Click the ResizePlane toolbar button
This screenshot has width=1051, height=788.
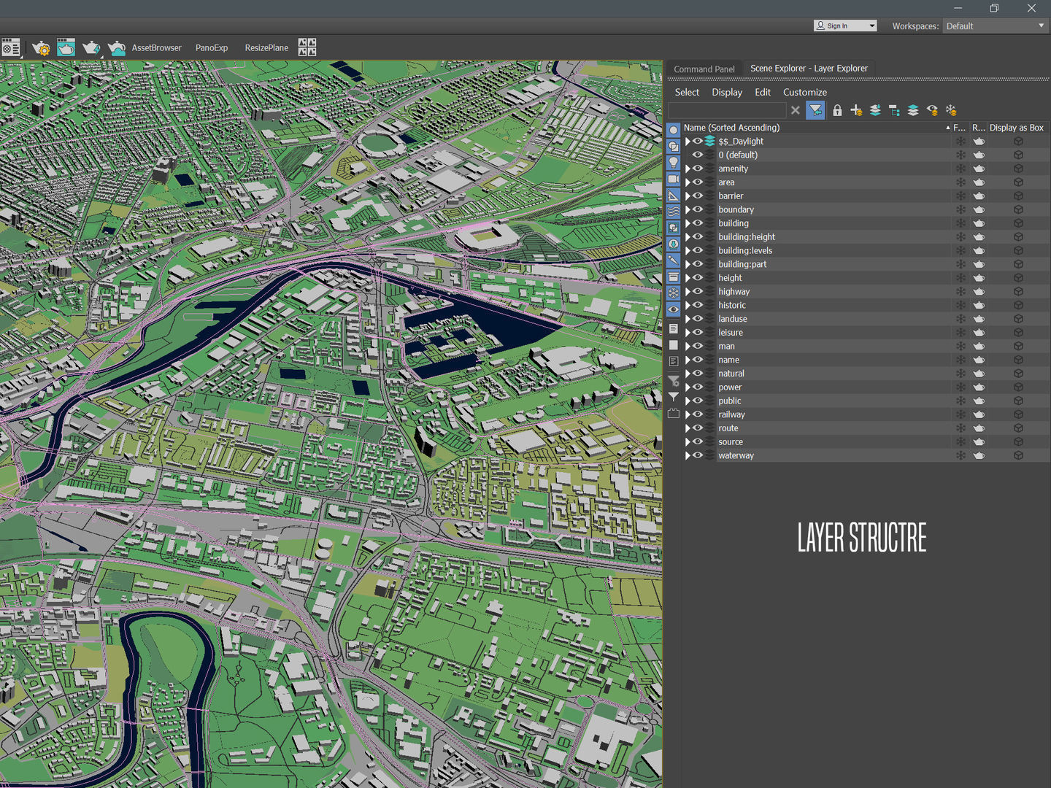[266, 48]
